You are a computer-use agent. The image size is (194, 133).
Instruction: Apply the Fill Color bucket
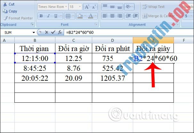point(80,16)
